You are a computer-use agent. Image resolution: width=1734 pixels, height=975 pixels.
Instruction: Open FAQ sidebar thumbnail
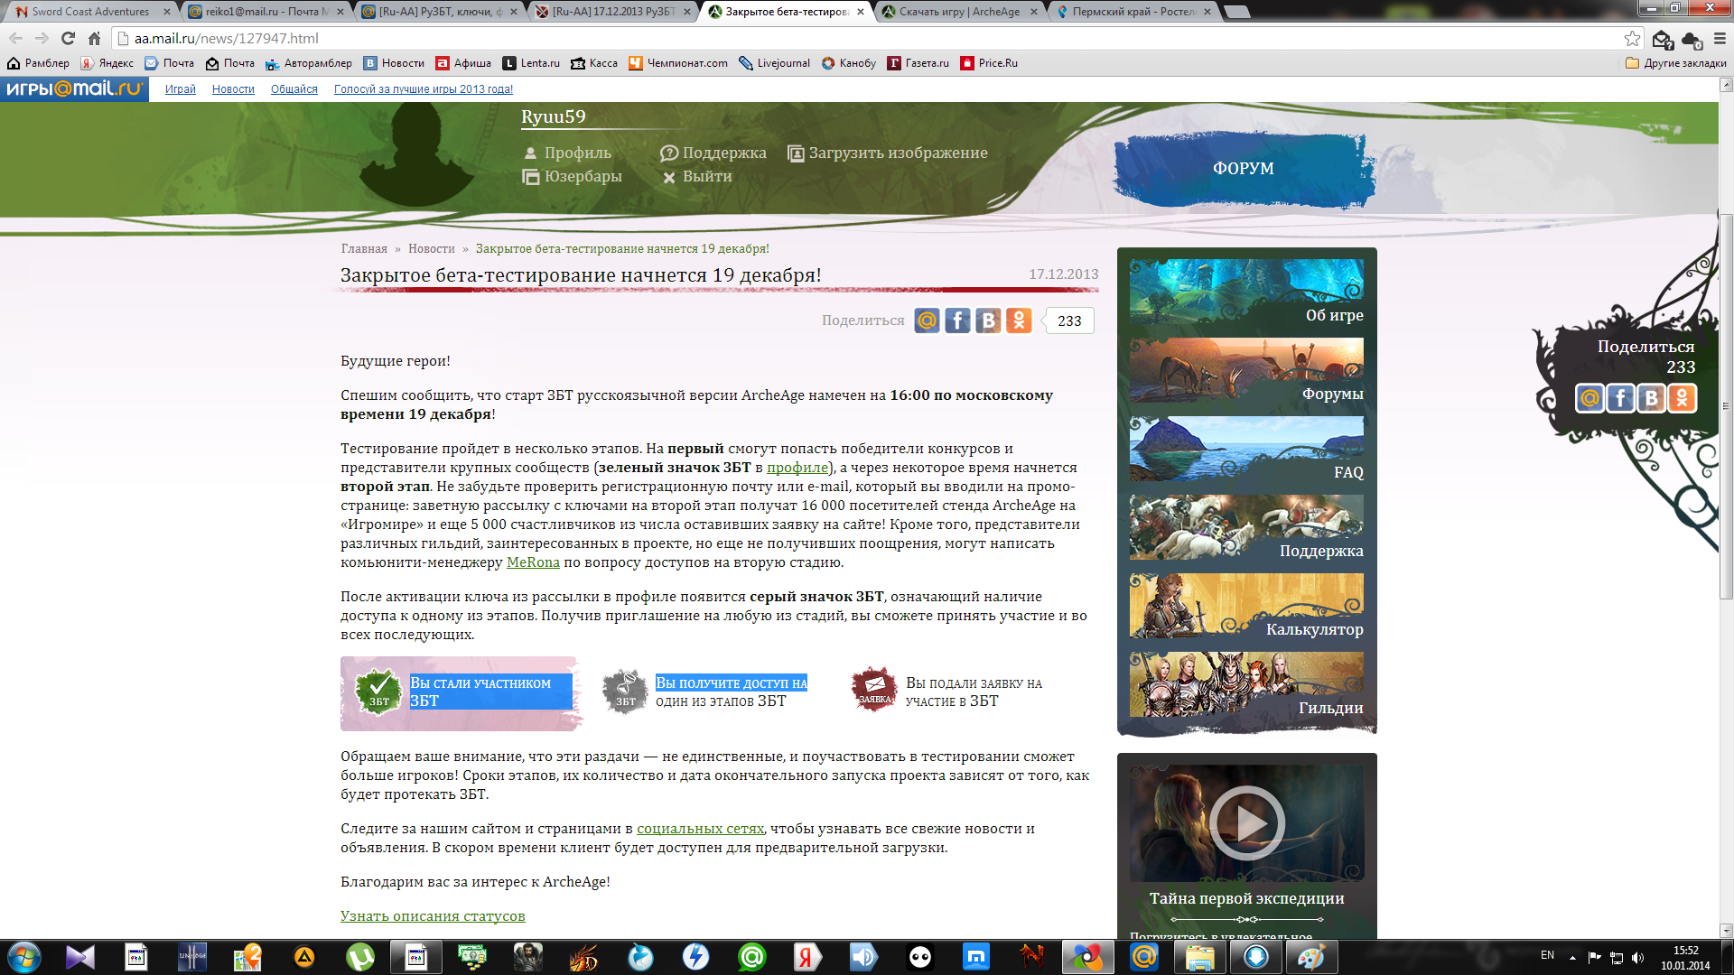pyautogui.click(x=1246, y=450)
